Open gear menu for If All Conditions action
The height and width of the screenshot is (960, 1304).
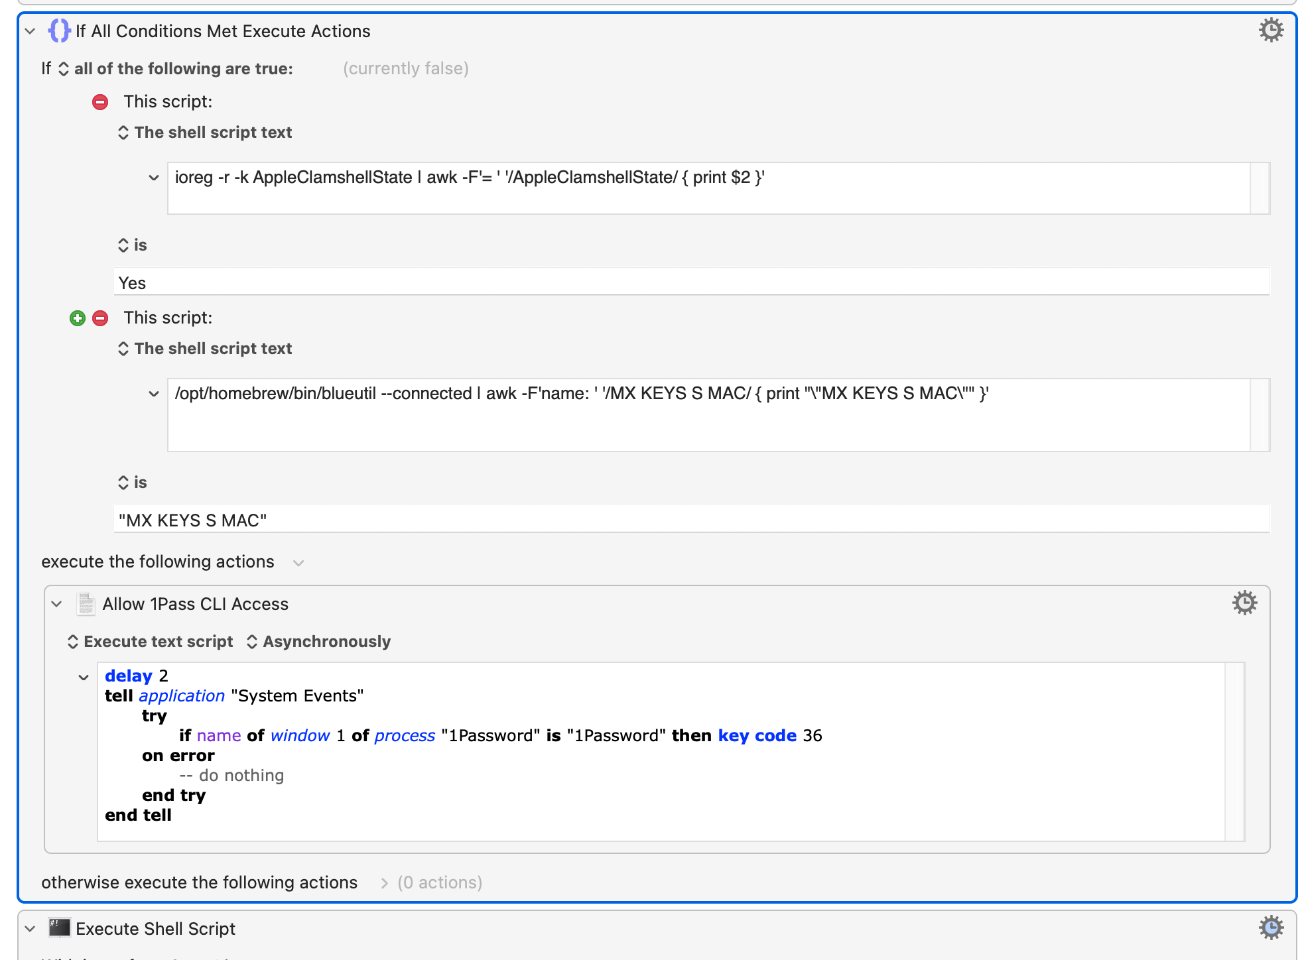click(x=1271, y=30)
